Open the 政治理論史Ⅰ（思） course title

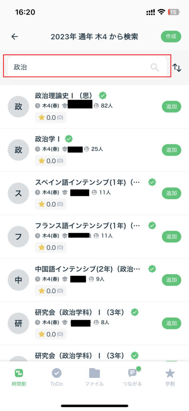pyautogui.click(x=66, y=96)
